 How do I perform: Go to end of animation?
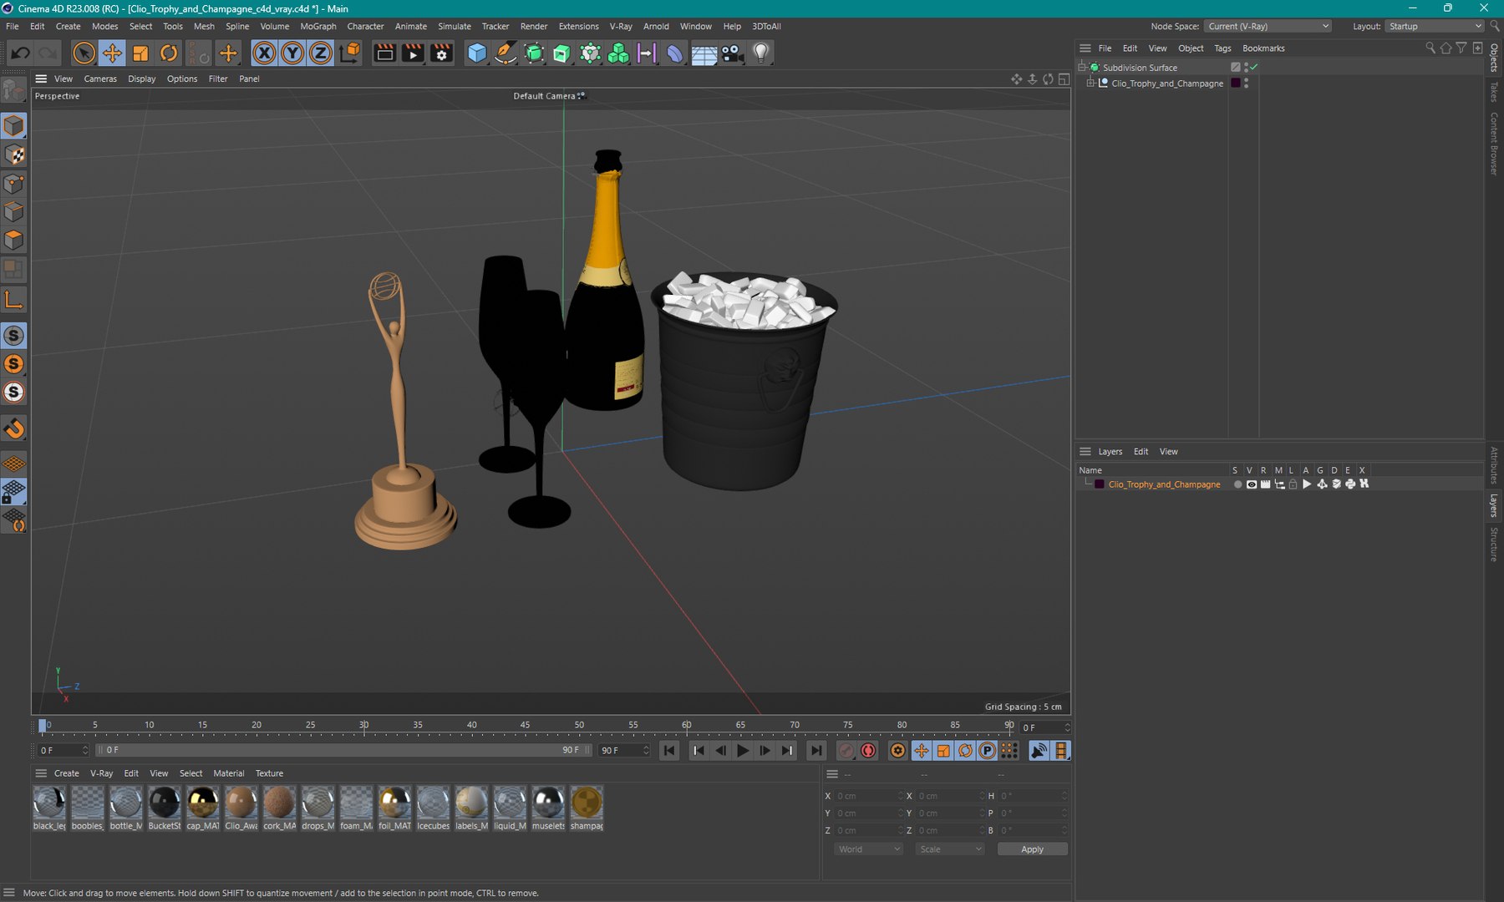(x=816, y=751)
